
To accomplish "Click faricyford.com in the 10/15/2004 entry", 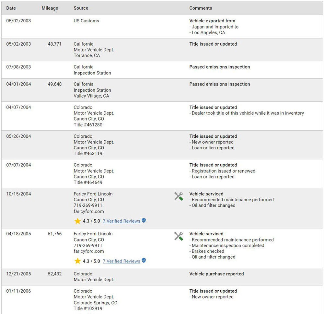I will 89,211.
